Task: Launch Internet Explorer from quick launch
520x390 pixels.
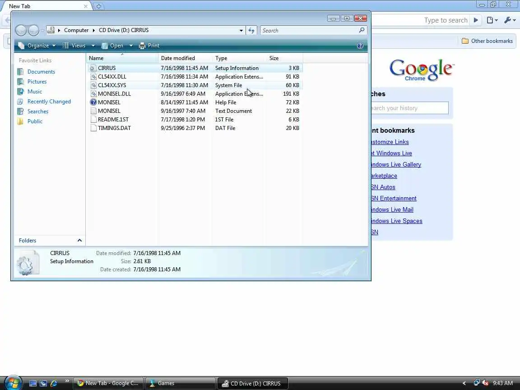Action: tap(53, 383)
